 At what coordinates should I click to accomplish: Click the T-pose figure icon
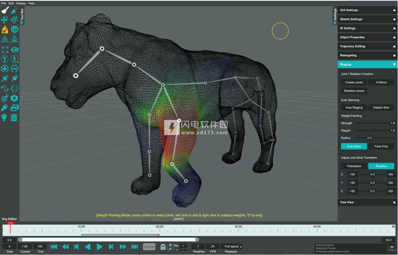pyautogui.click(x=5, y=59)
